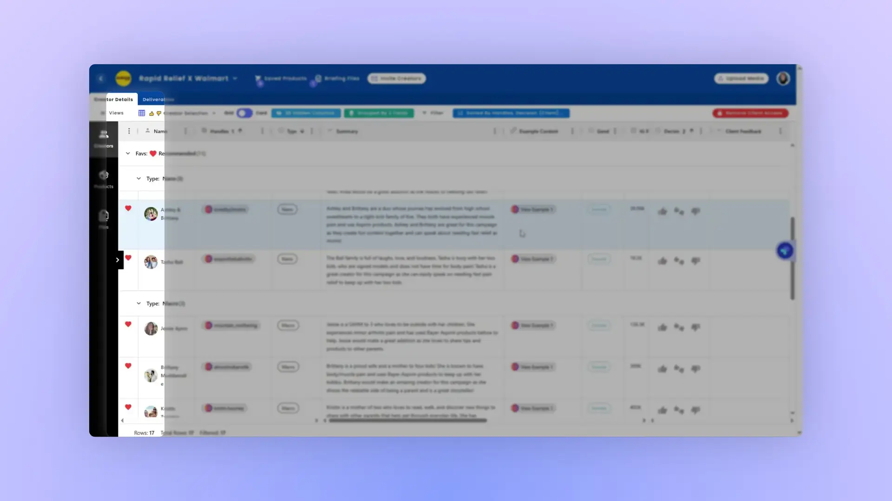Open your profile avatar menu
Image resolution: width=892 pixels, height=501 pixels.
point(783,78)
